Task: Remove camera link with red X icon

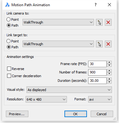Action: 108,22
